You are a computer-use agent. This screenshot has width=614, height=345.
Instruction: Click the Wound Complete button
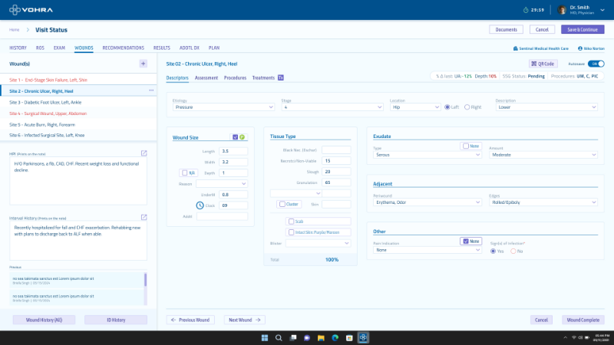[583, 320]
